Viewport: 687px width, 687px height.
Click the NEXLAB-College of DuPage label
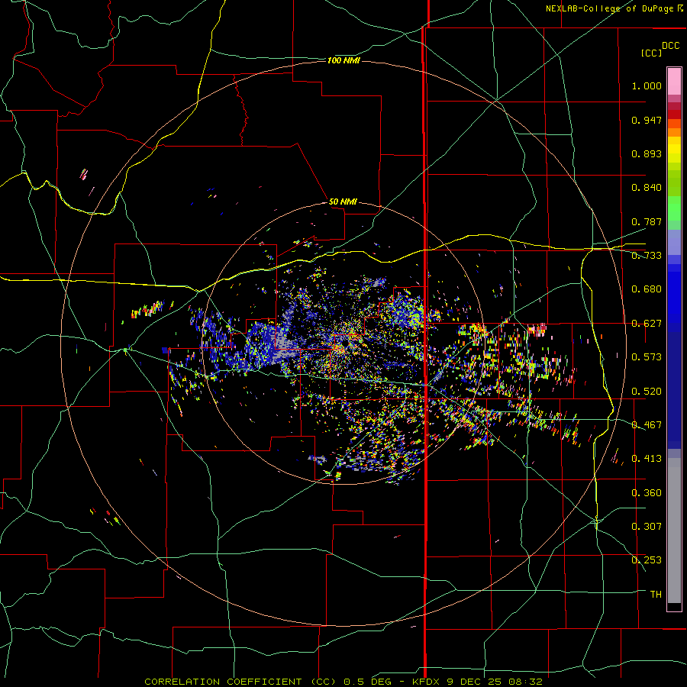pyautogui.click(x=609, y=8)
